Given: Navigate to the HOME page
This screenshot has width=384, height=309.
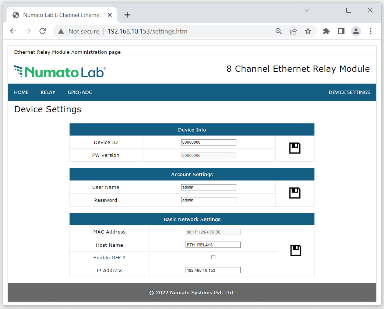Looking at the screenshot, I should [21, 92].
